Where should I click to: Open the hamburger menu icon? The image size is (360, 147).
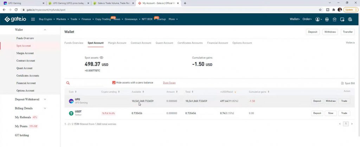33,19
